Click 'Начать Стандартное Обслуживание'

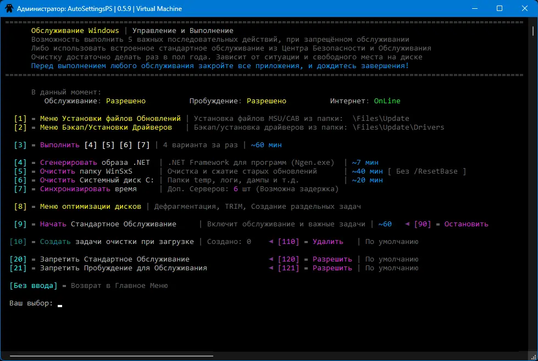[108, 224]
